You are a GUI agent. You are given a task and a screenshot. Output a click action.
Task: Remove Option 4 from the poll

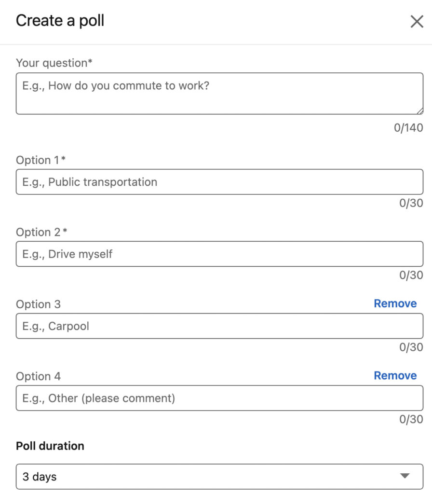click(x=395, y=375)
